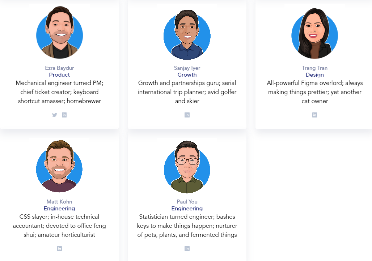Click Paul You's Engineering role label
This screenshot has height=261, width=372.
(x=187, y=209)
